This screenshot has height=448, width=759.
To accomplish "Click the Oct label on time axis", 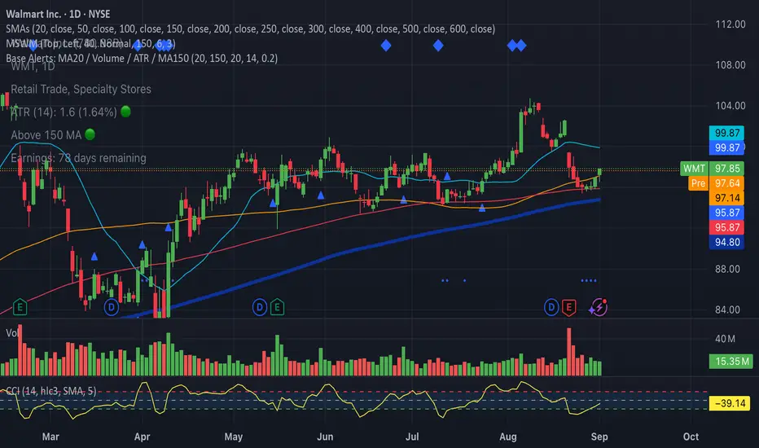I will tap(691, 437).
